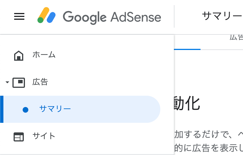Click the blue selection bar left of サマリー

2,109
